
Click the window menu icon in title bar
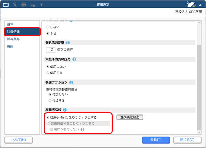click(x=6, y=4)
